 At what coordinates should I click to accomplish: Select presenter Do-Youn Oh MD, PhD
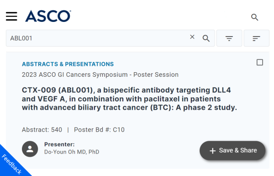pyautogui.click(x=72, y=152)
